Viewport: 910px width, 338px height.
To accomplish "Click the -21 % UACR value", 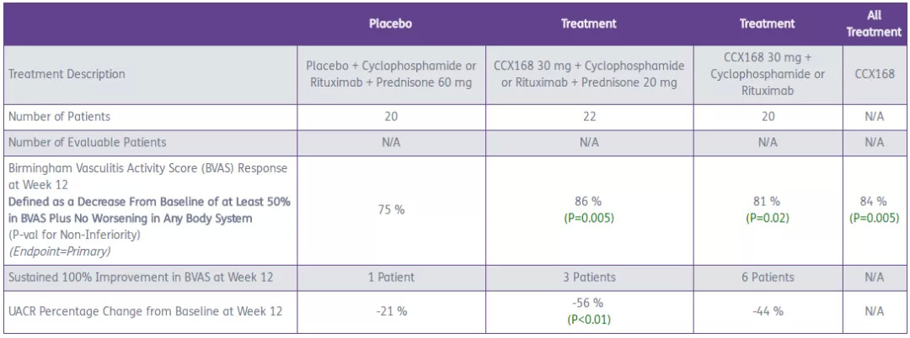I will 391,311.
